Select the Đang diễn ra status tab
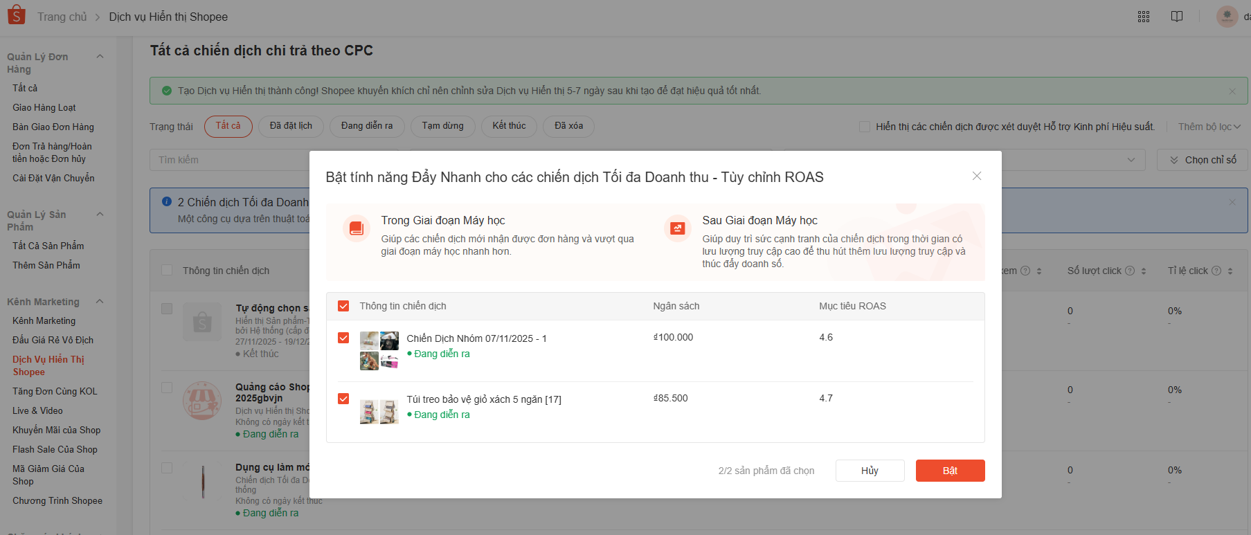 (366, 126)
